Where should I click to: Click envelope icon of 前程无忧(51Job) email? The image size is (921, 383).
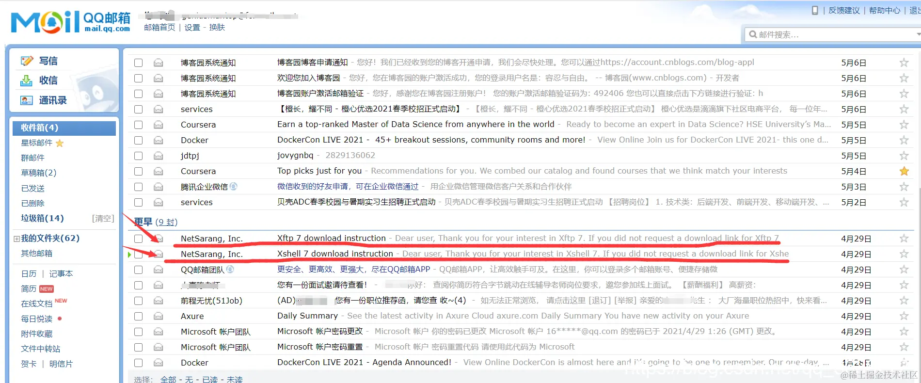click(x=159, y=301)
